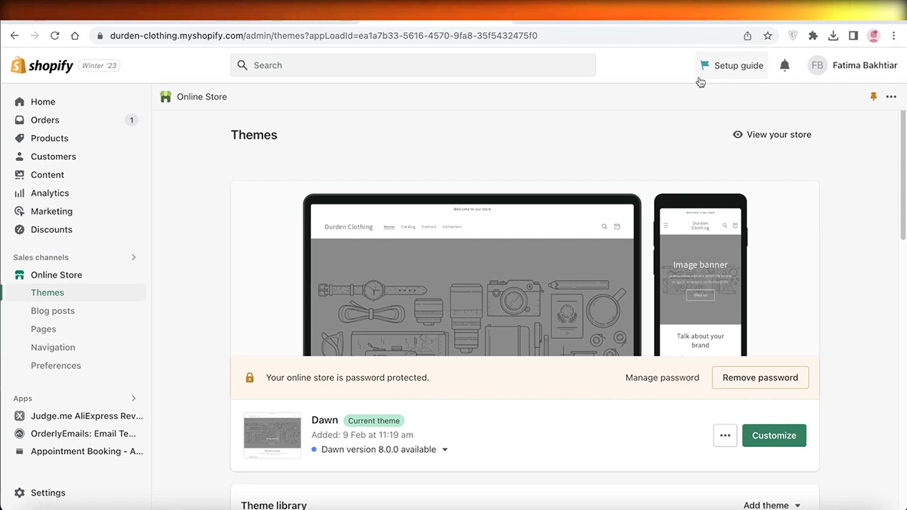Screen dimensions: 907x510
Task: Open the Setup guide button
Action: tap(731, 65)
